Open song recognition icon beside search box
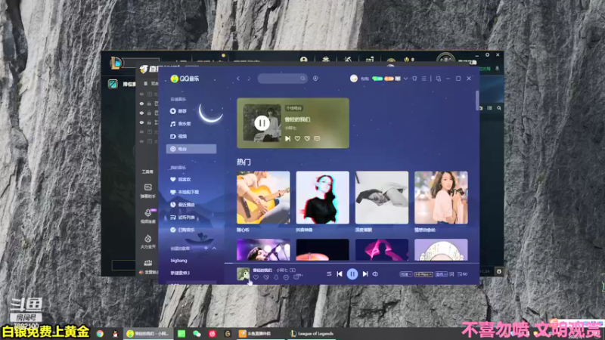Image resolution: width=605 pixels, height=340 pixels. (x=315, y=79)
